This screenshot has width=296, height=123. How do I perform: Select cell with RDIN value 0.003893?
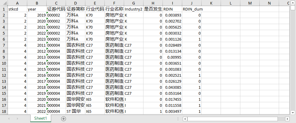click(173, 15)
